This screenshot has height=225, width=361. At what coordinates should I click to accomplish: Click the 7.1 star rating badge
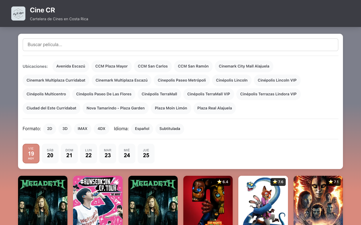coord(333,182)
